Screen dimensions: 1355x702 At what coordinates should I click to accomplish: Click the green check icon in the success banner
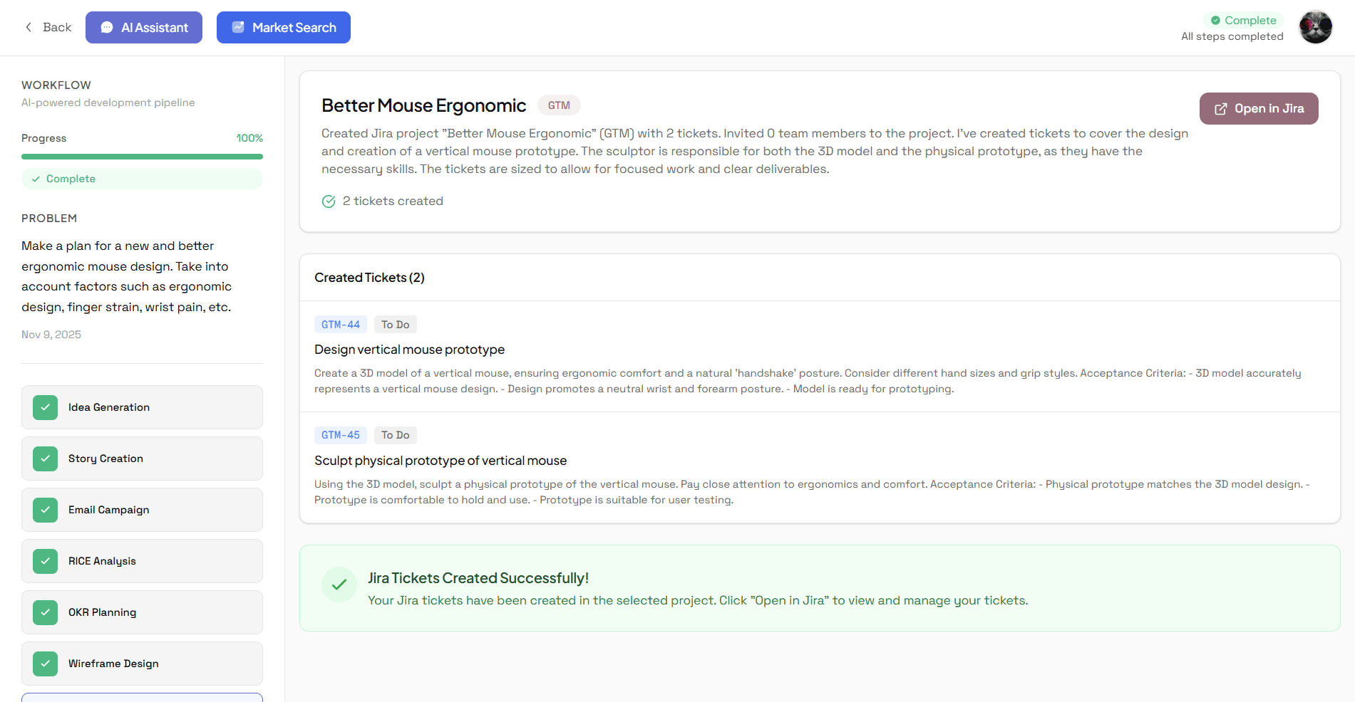tap(339, 584)
